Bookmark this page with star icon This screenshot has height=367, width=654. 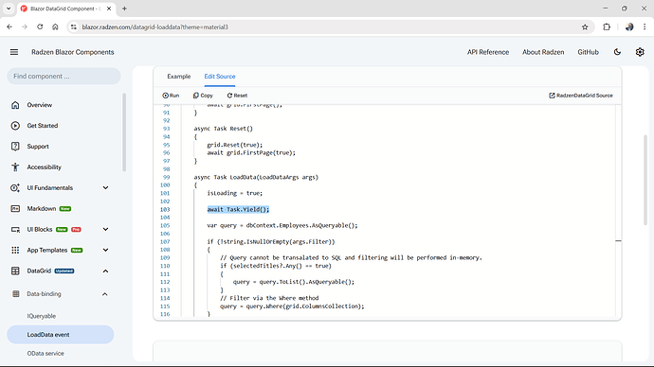coord(585,27)
